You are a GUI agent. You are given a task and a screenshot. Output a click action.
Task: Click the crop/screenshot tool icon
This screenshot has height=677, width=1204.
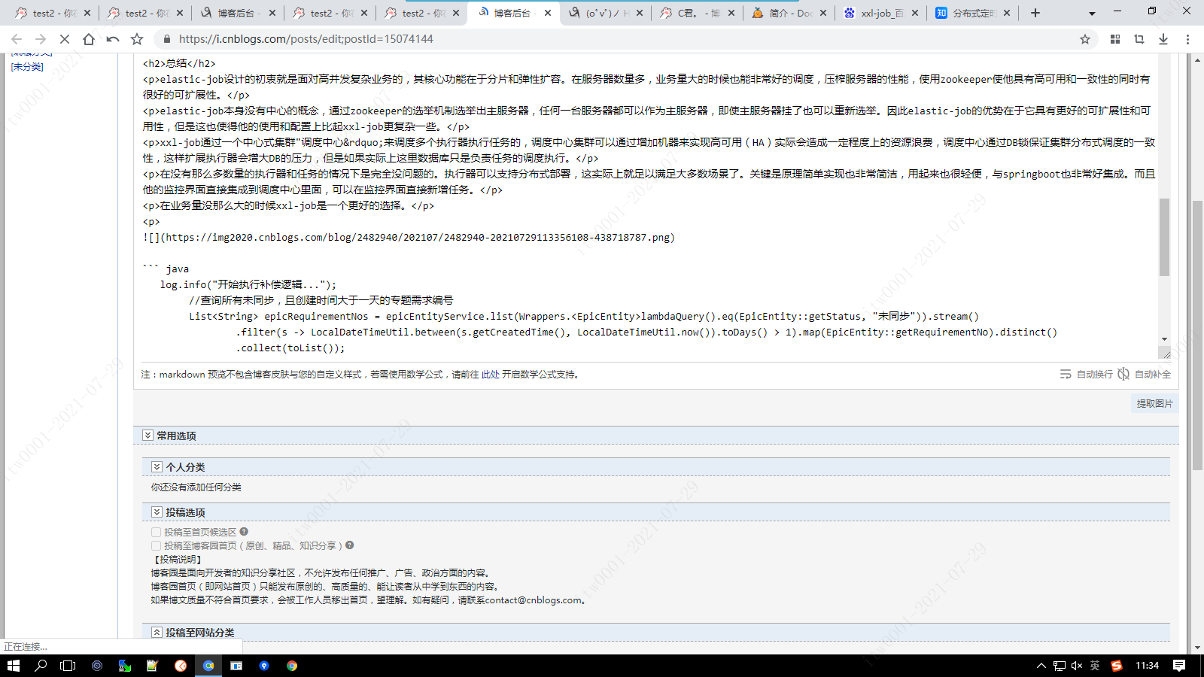(1139, 39)
